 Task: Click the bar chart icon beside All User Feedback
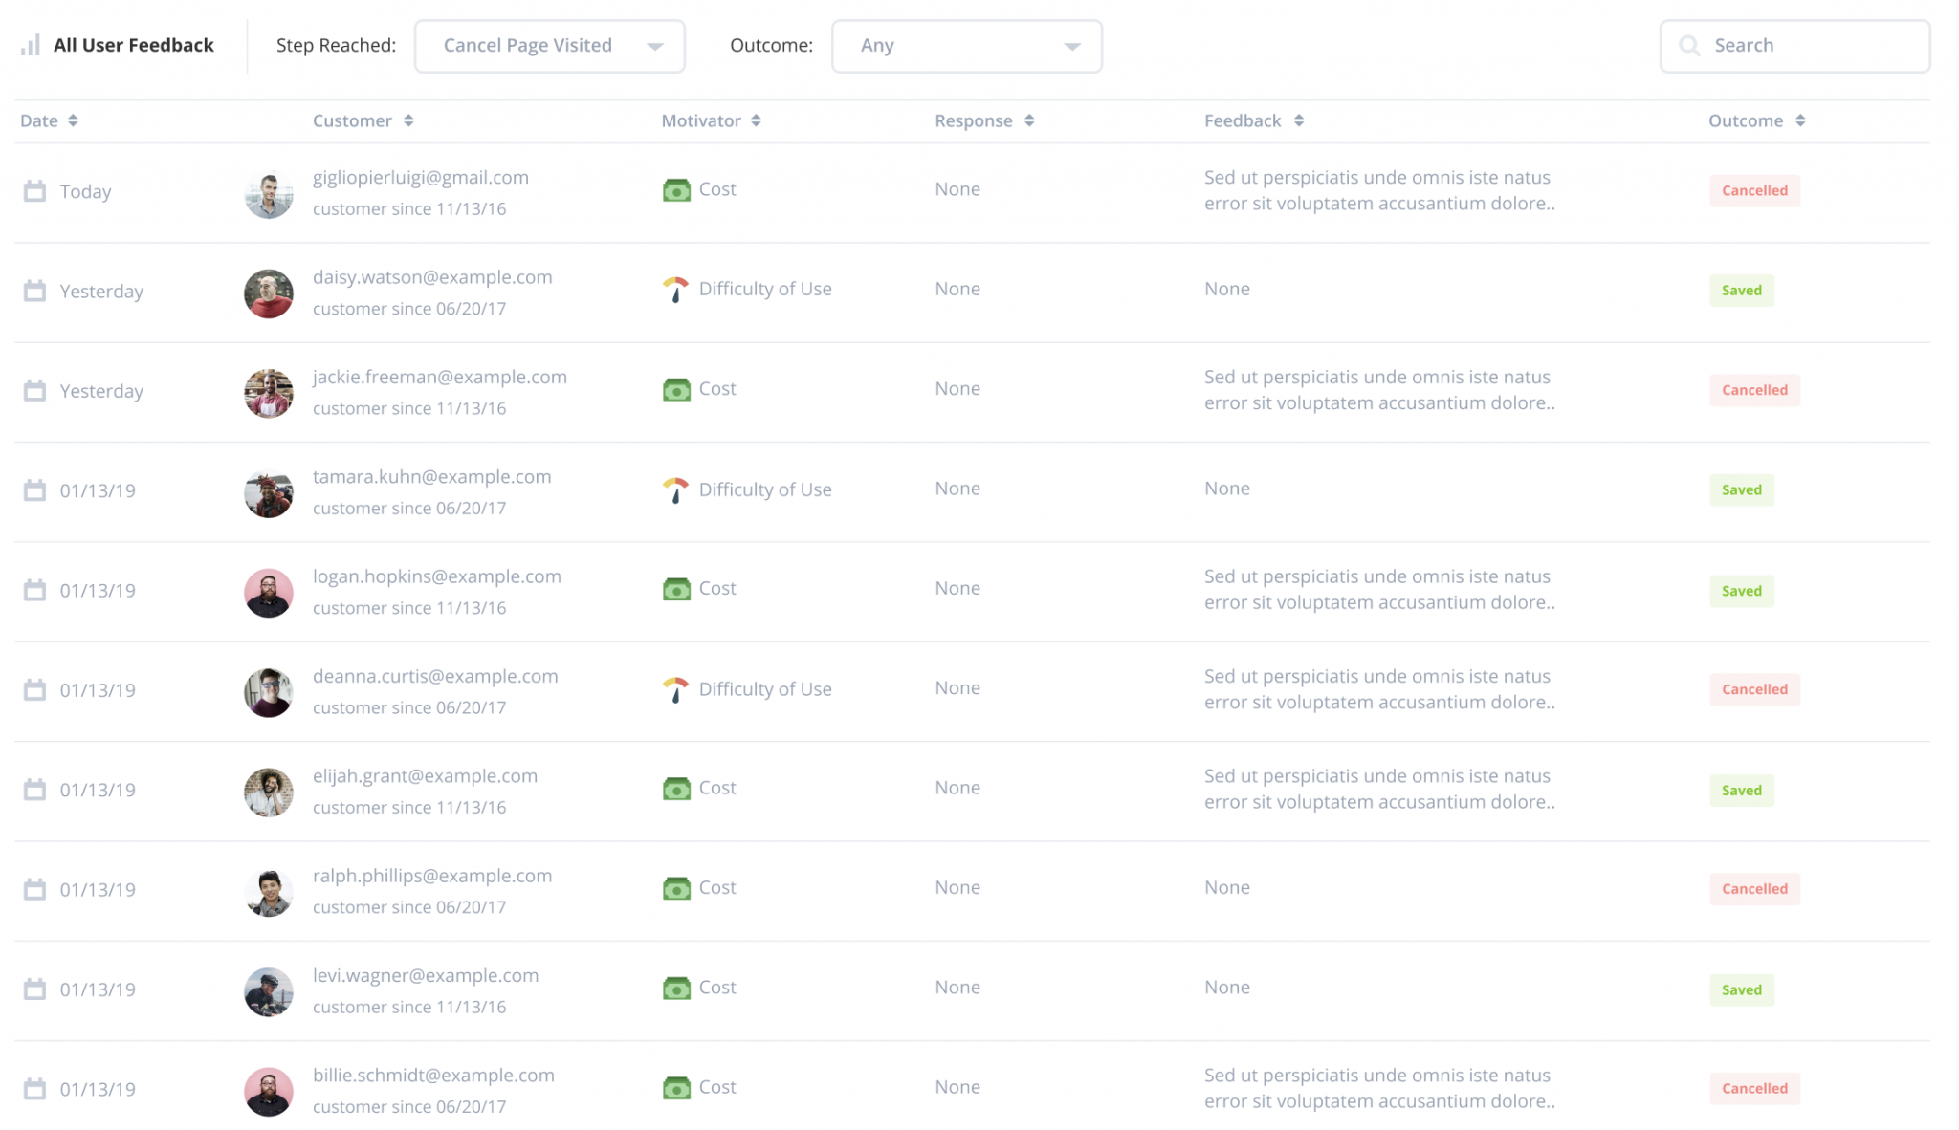[x=31, y=45]
